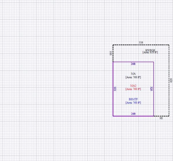Click the blue BSMTF area text
Image resolution: width=173 pixels, height=161 pixels.
pos(133,102)
